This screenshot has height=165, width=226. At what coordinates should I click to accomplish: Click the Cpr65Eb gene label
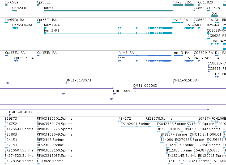[x=19, y=8]
